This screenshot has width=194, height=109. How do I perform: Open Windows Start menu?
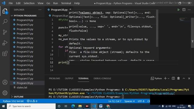click(x=3, y=106)
